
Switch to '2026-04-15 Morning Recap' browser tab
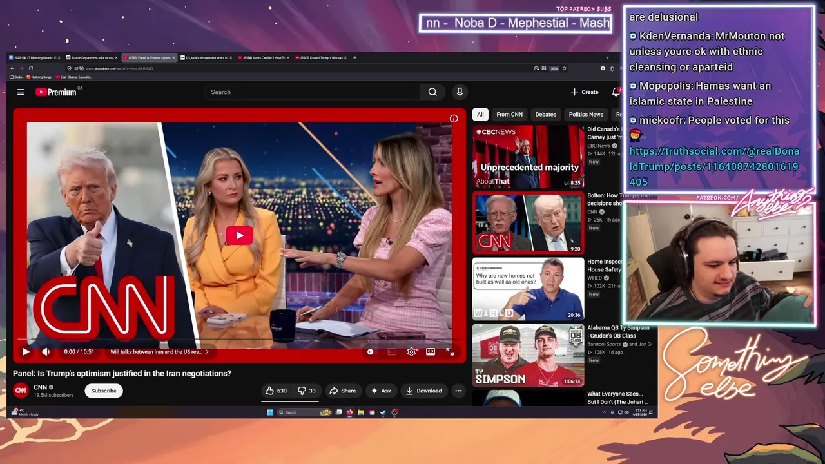coord(35,57)
